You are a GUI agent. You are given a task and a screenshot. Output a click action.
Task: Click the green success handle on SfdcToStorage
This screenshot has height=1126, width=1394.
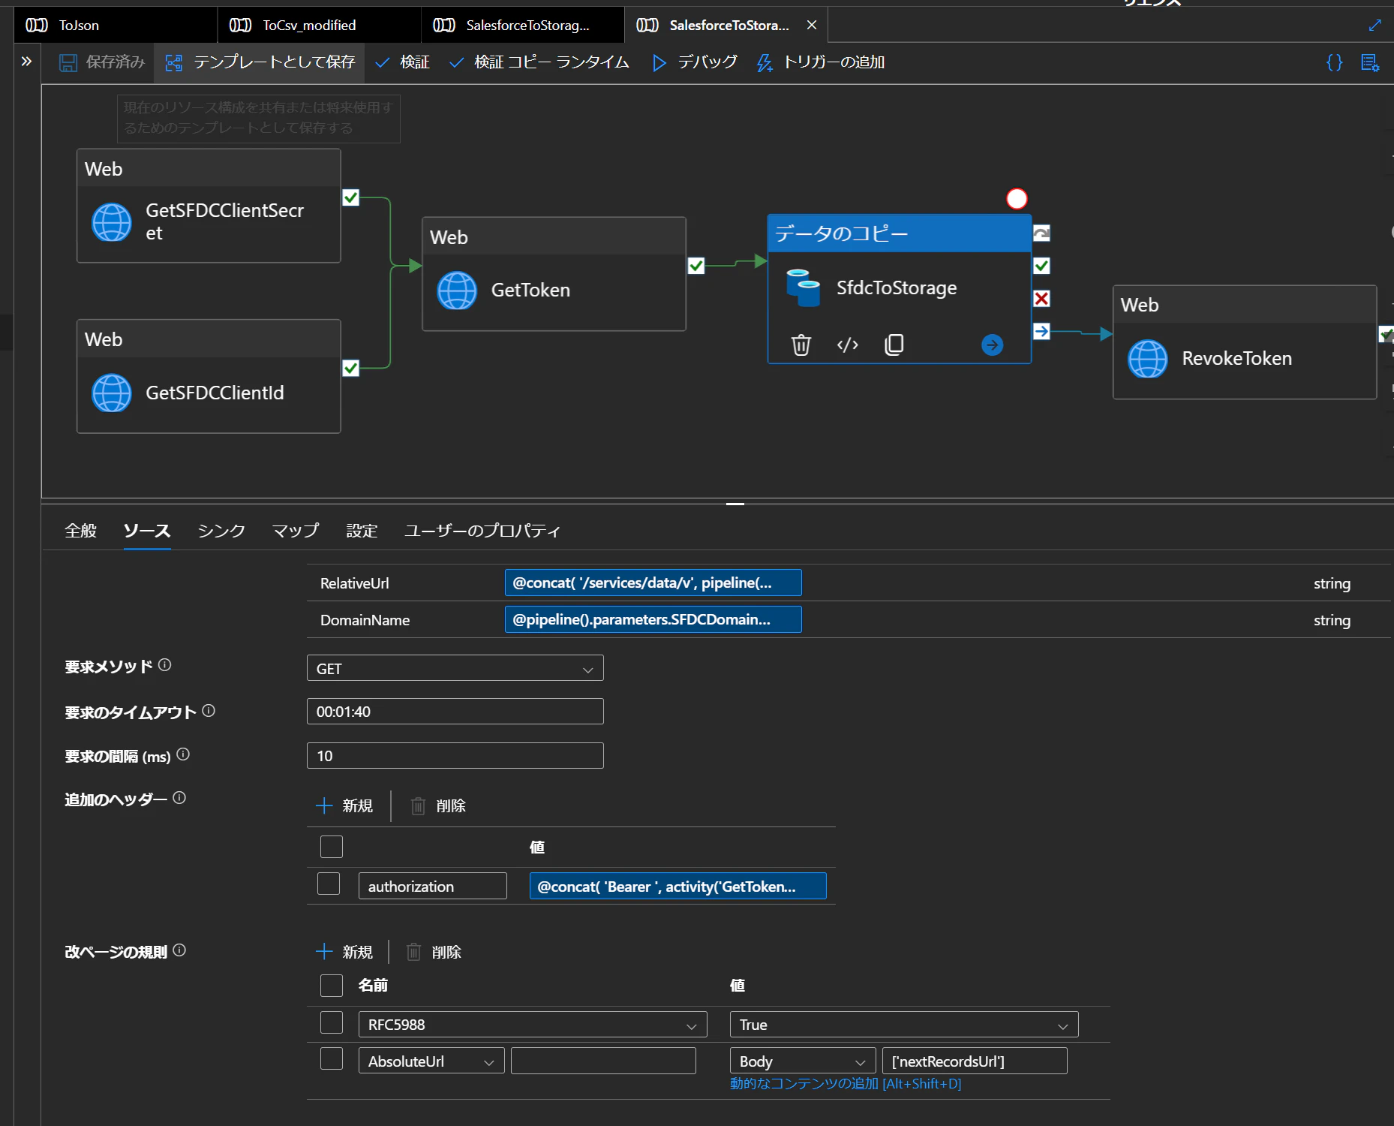coord(1041,266)
